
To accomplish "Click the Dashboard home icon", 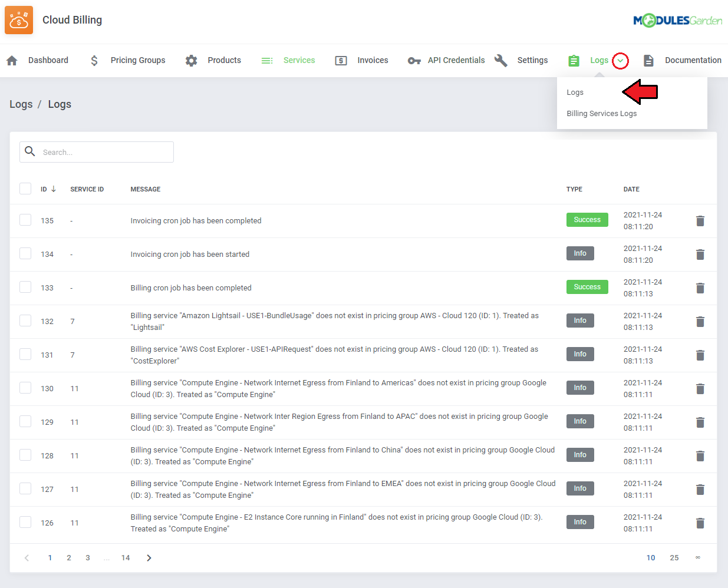I will 12,60.
